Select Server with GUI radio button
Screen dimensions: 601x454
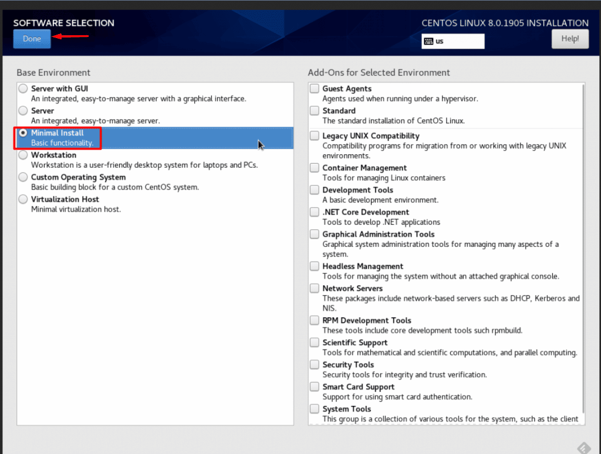[x=23, y=89]
